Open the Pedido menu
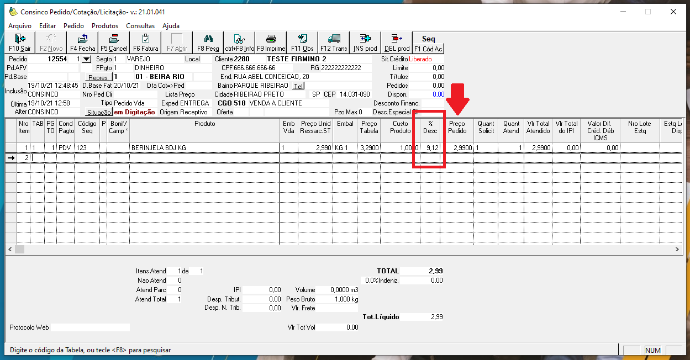This screenshot has height=360, width=690. tap(73, 26)
